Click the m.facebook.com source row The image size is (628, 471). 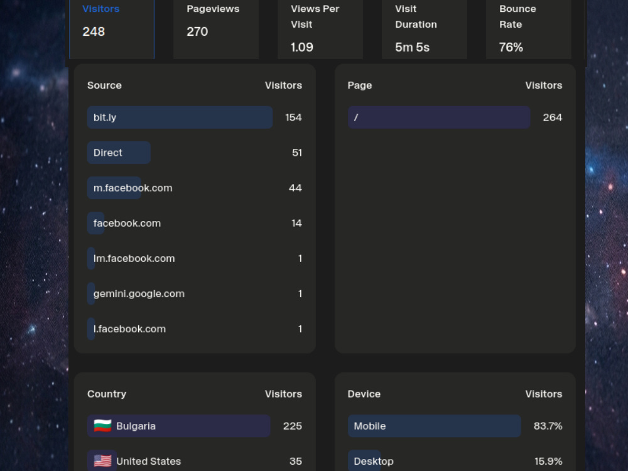point(195,188)
